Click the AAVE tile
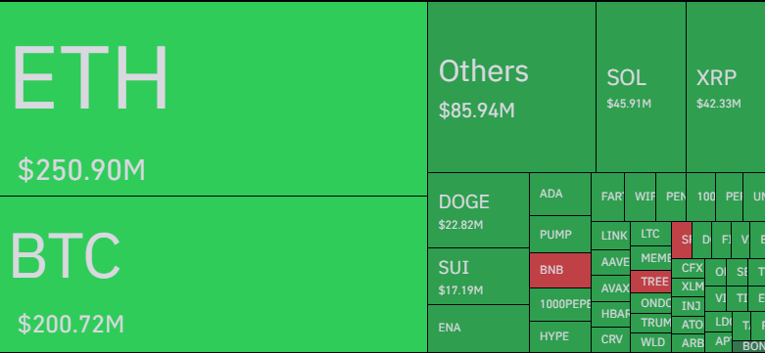The height and width of the screenshot is (353, 765). 610,262
